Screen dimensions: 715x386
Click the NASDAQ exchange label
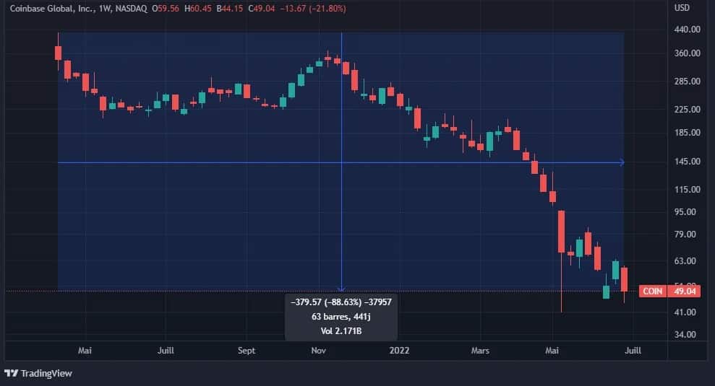(132, 8)
